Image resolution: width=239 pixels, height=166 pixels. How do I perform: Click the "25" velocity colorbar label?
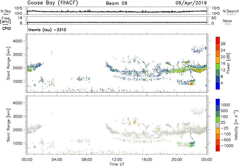[x=223, y=123]
